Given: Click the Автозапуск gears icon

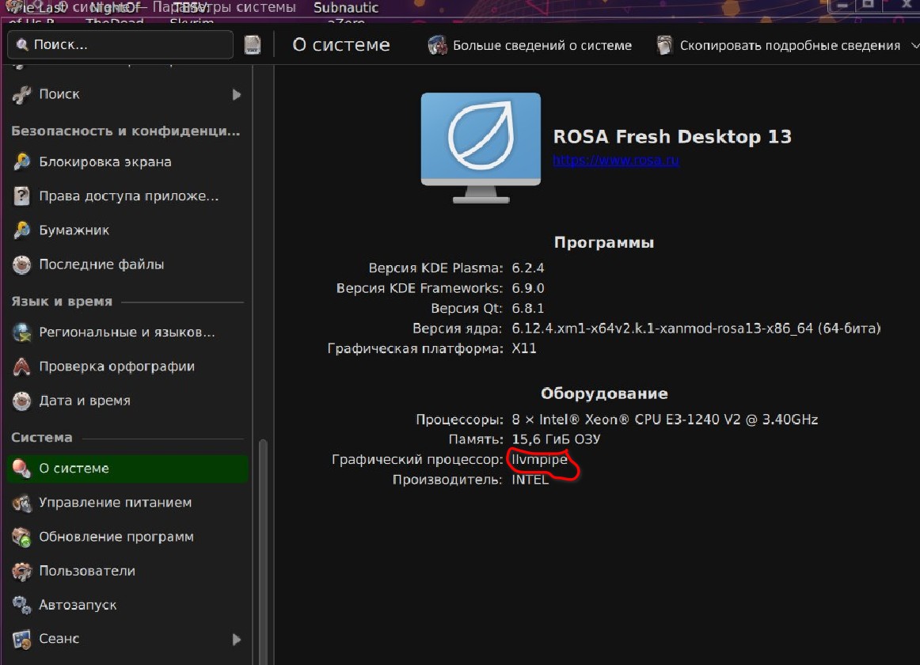Looking at the screenshot, I should [21, 605].
